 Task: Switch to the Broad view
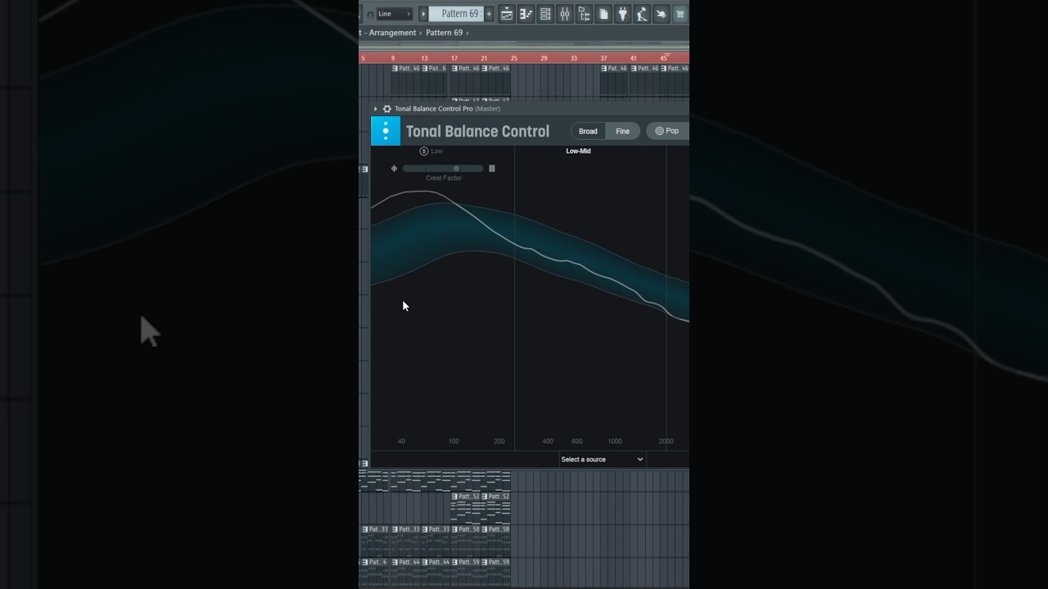pyautogui.click(x=588, y=131)
